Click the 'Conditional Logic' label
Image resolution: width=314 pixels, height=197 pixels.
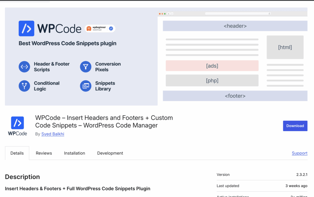point(47,86)
